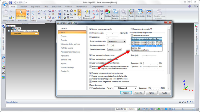This screenshot has width=200, height=112.
Task: Toggle Transición vista checkbox
Action: pos(90,33)
